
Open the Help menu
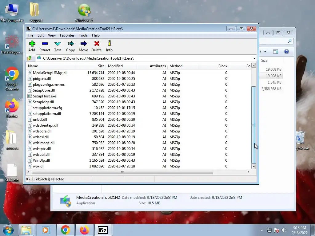click(x=96, y=35)
